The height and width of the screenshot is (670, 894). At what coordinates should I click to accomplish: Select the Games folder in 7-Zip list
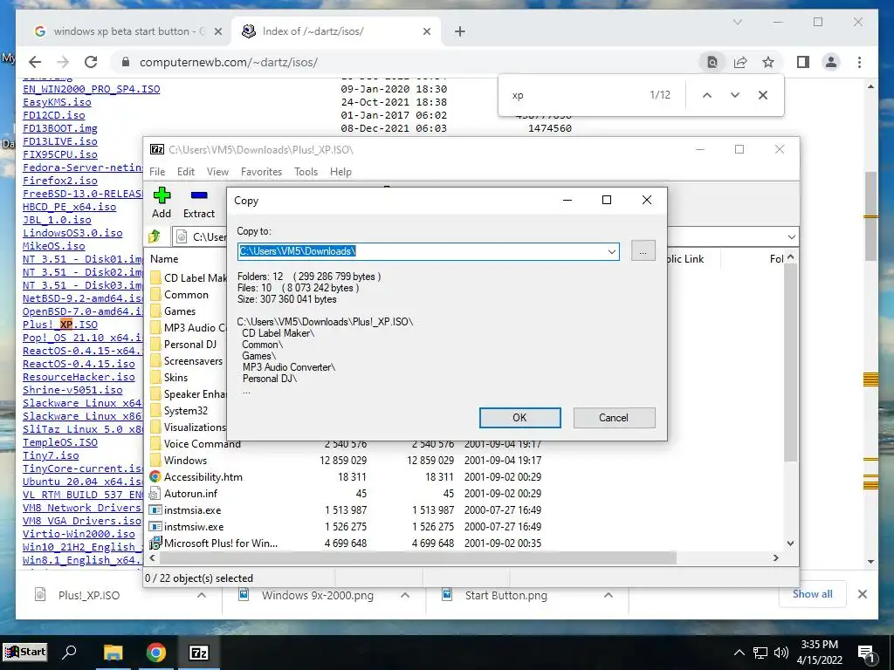[180, 311]
